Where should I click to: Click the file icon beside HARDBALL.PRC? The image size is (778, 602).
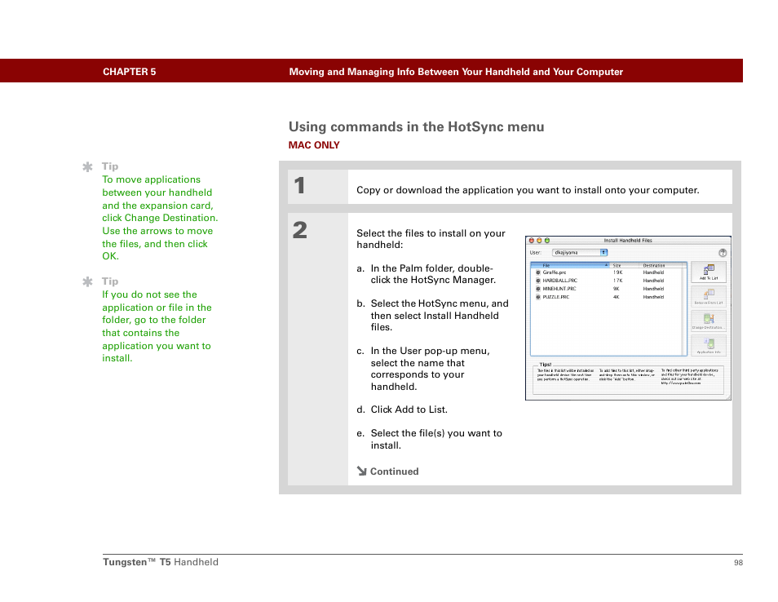click(x=538, y=281)
